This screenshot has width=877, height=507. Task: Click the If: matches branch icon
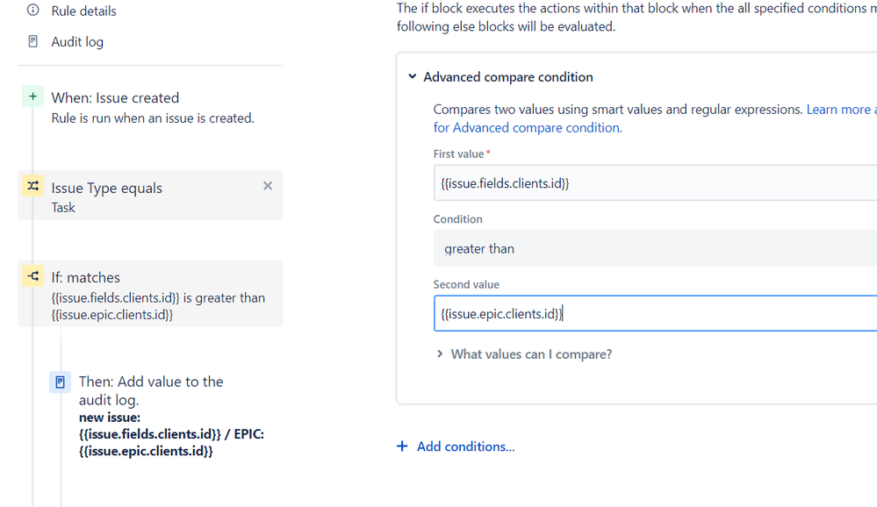point(32,276)
